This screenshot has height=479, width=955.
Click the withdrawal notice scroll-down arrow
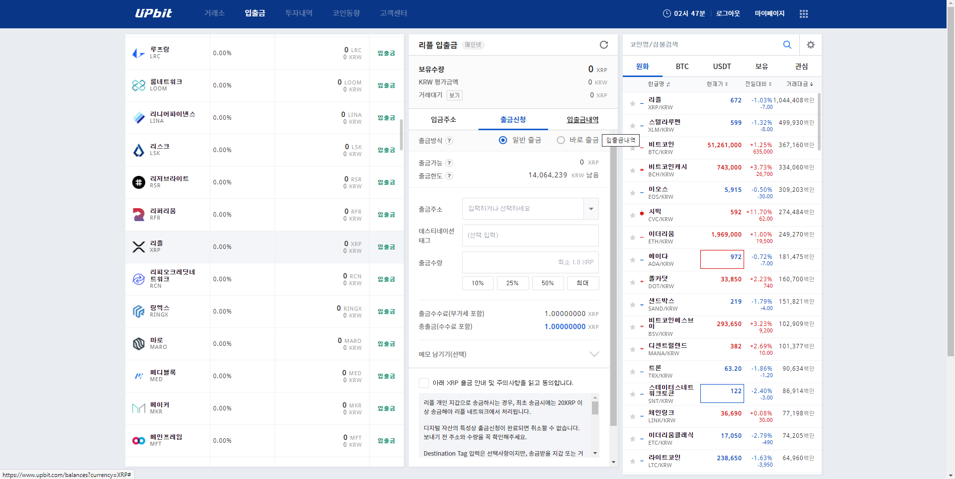click(595, 453)
